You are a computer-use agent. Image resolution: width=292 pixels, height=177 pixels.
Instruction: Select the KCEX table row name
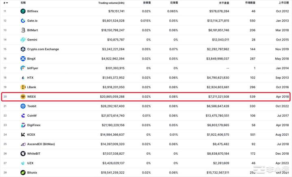(31, 134)
